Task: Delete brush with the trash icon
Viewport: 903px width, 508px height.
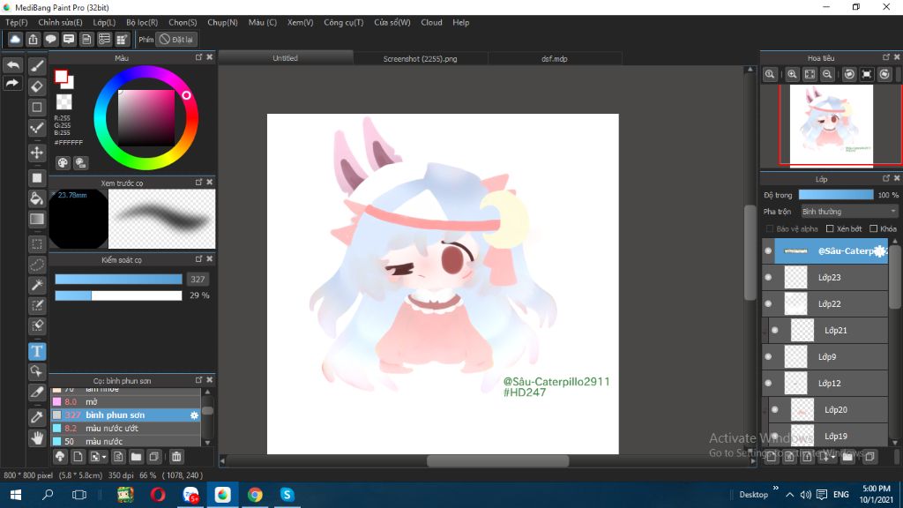Action: click(176, 457)
